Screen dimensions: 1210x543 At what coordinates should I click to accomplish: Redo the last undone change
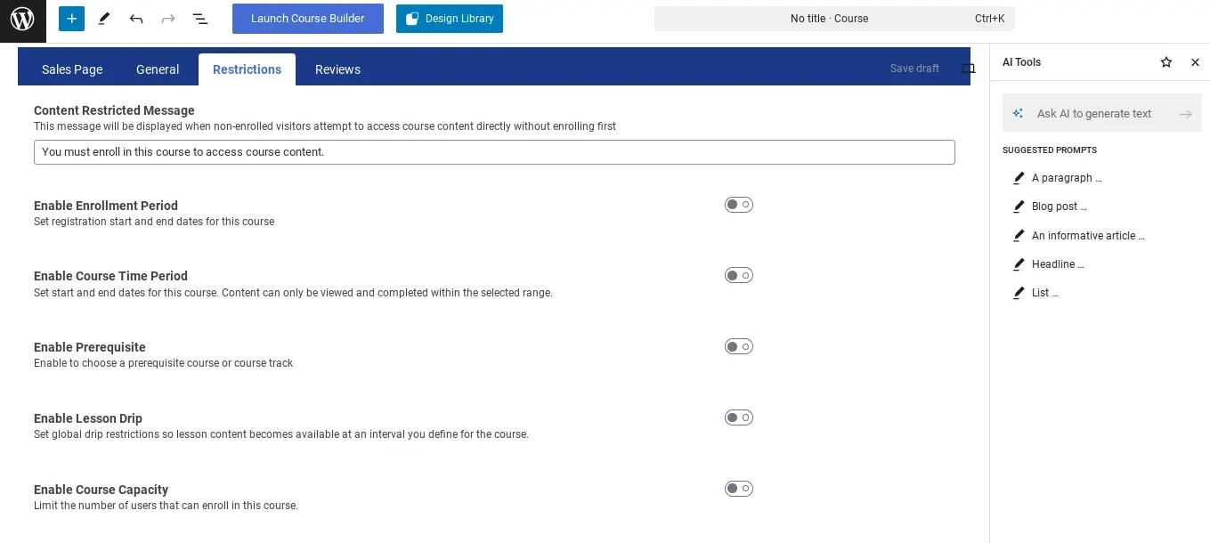(168, 19)
